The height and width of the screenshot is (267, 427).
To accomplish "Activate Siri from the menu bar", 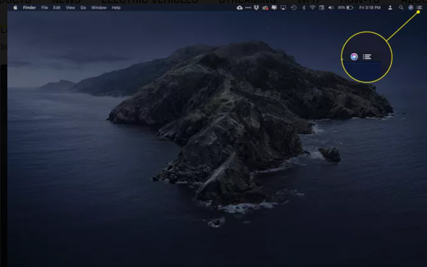I will (x=411, y=8).
